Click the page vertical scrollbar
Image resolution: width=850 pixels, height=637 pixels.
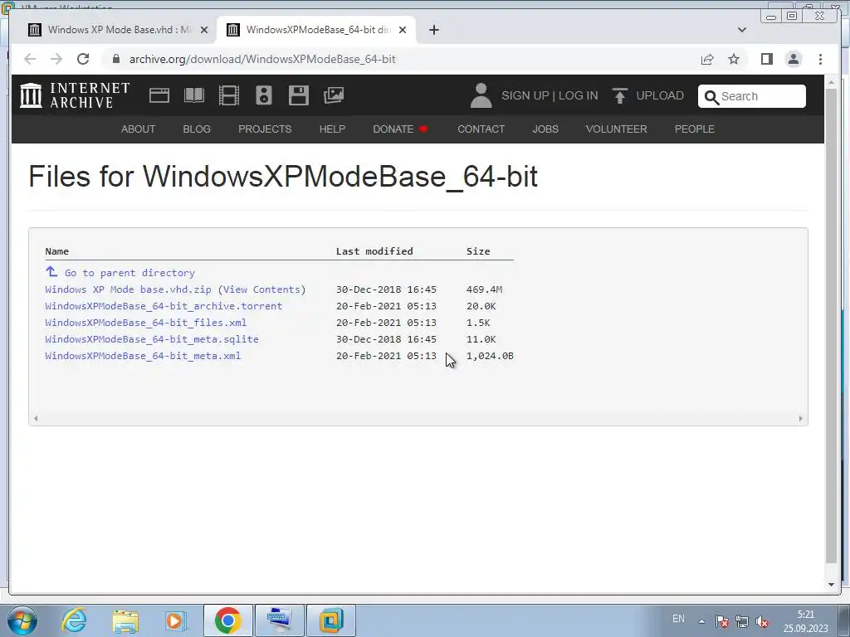click(831, 325)
